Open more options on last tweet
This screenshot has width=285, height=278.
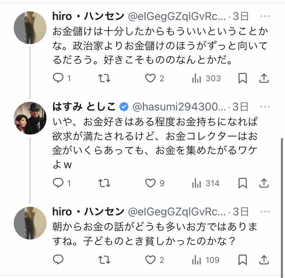click(265, 211)
